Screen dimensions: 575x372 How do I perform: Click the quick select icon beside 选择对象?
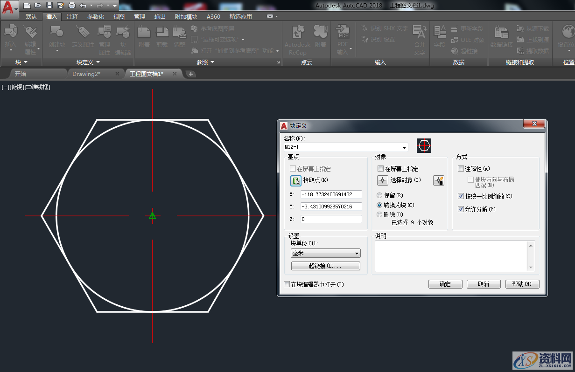[x=438, y=180]
